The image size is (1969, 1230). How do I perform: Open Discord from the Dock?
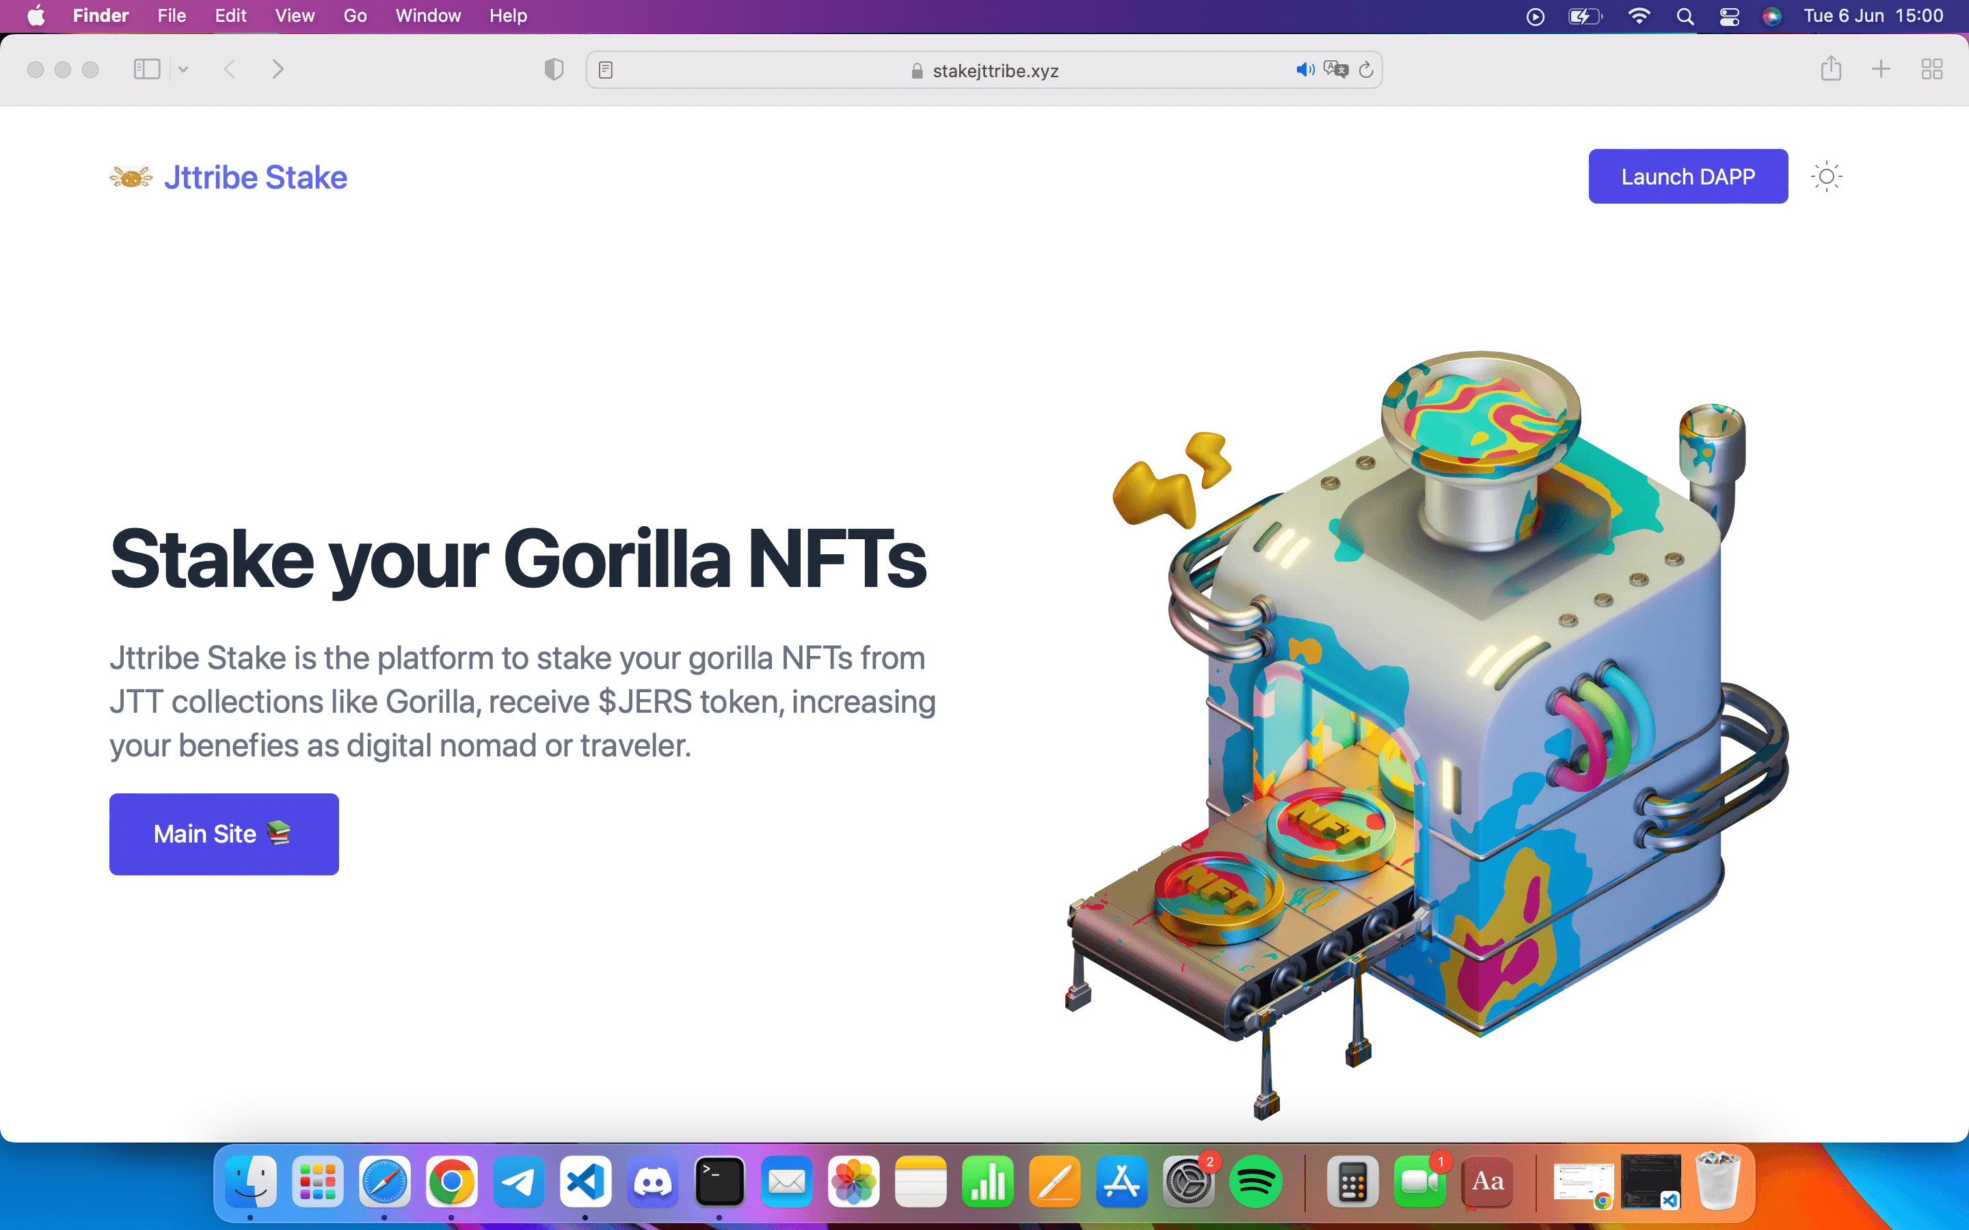[652, 1181]
